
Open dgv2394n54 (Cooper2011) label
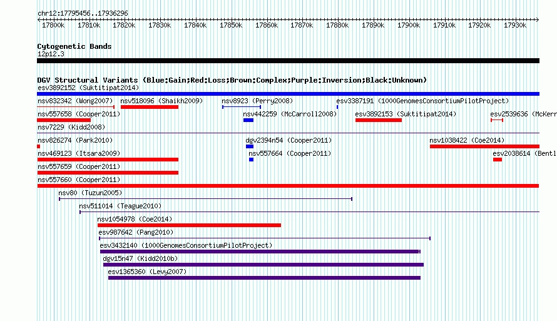(x=289, y=140)
